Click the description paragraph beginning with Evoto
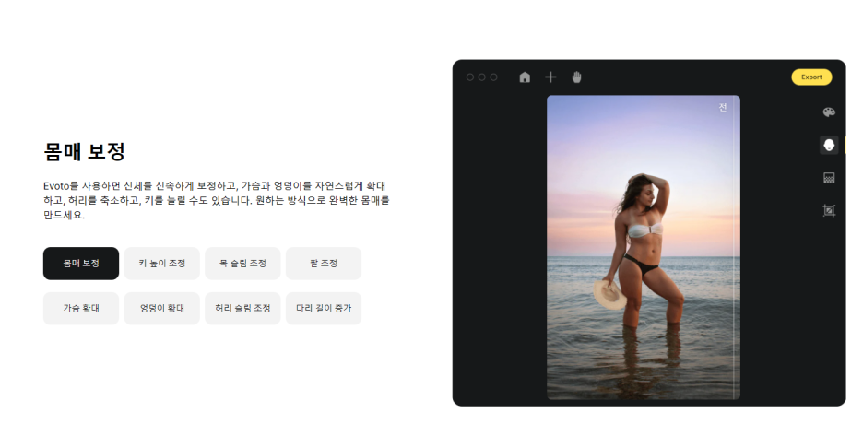863x436 pixels. pyautogui.click(x=217, y=200)
